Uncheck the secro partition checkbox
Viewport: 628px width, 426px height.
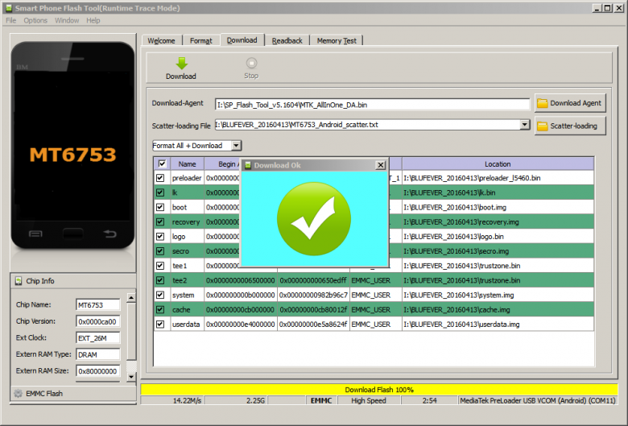click(160, 251)
